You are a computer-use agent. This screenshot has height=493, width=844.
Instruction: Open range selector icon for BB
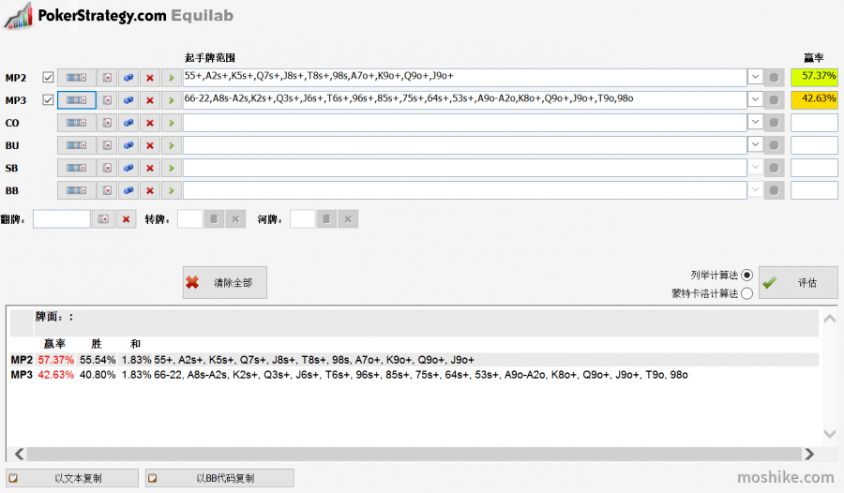click(x=77, y=190)
